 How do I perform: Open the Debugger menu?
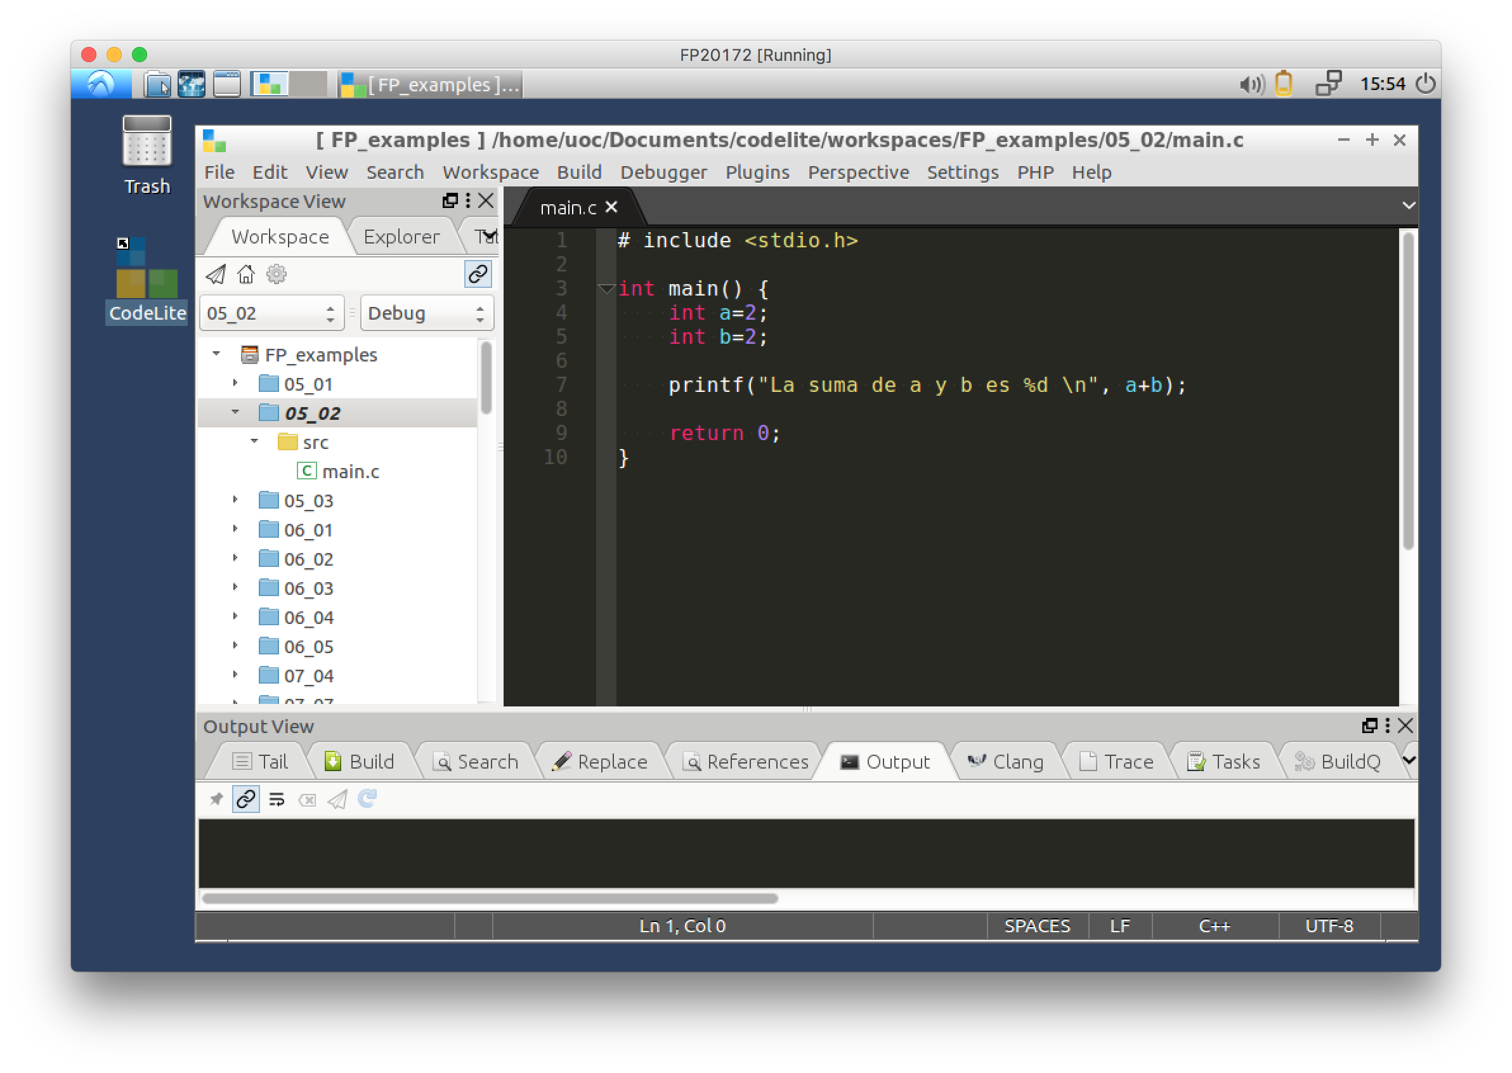663,172
